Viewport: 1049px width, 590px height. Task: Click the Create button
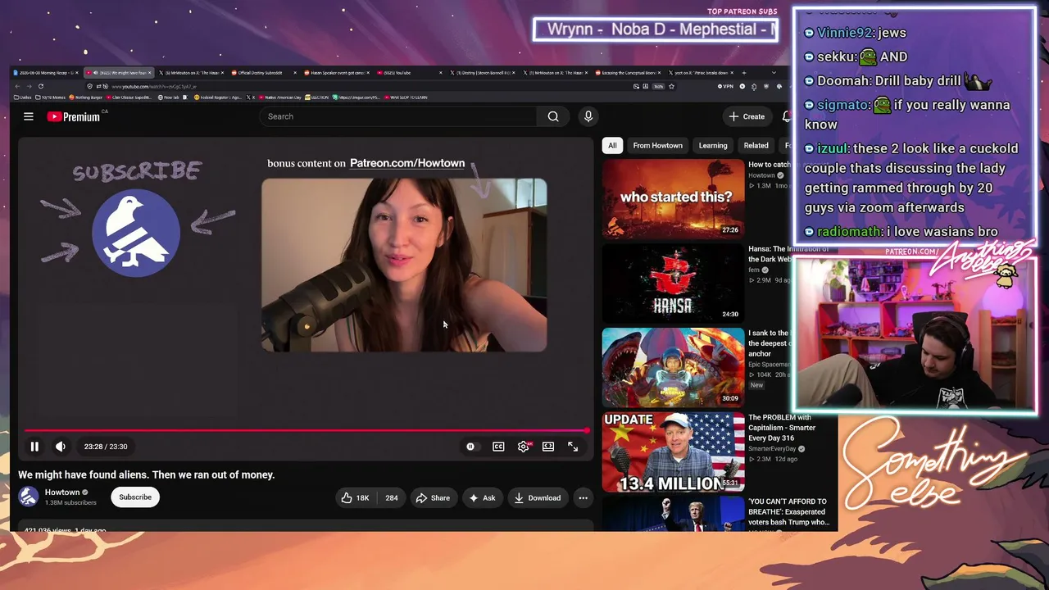tap(747, 116)
